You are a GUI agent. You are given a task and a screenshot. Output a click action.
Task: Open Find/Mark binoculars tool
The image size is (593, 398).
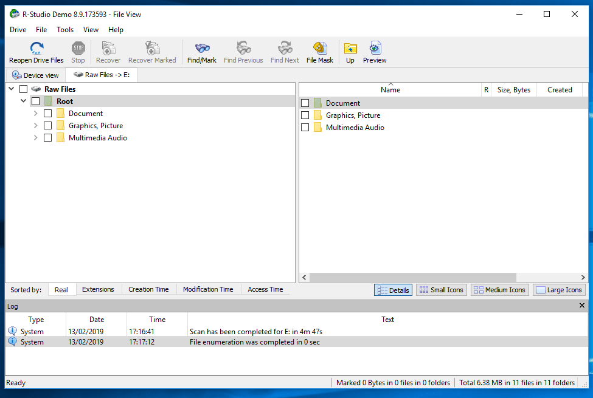pyautogui.click(x=202, y=48)
